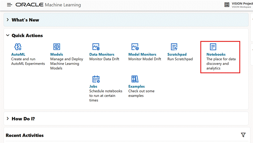Viewport: 253px width, 143px height.
Task: Click the Notebooks page icon
Action: click(x=213, y=47)
